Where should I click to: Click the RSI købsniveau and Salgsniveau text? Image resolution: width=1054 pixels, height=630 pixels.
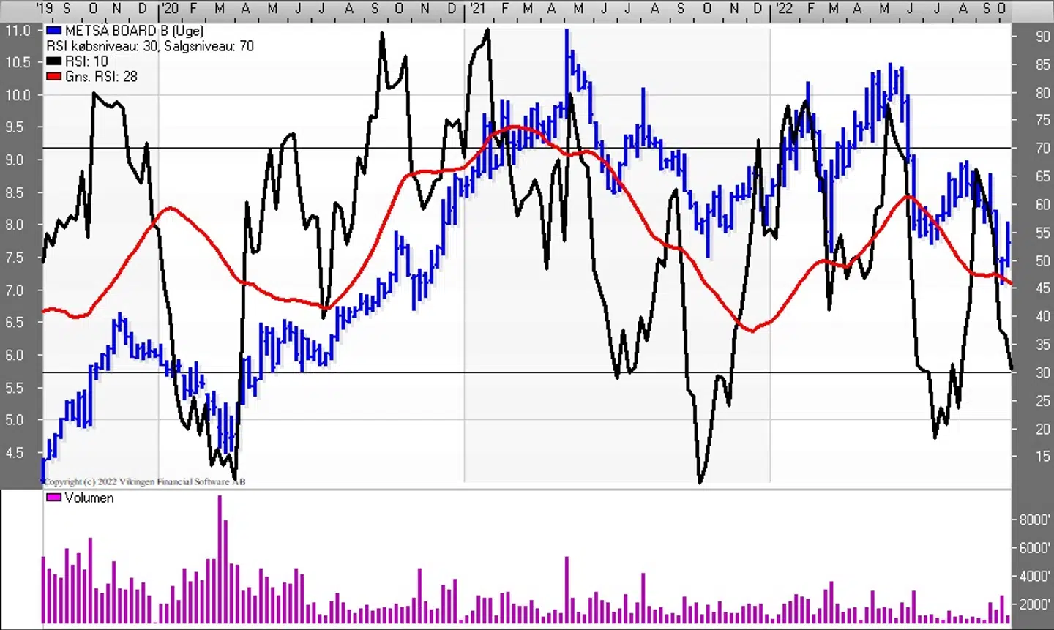click(x=150, y=46)
